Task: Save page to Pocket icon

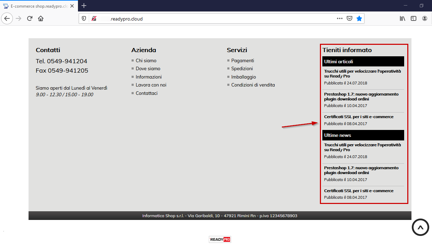Action: pos(349,19)
